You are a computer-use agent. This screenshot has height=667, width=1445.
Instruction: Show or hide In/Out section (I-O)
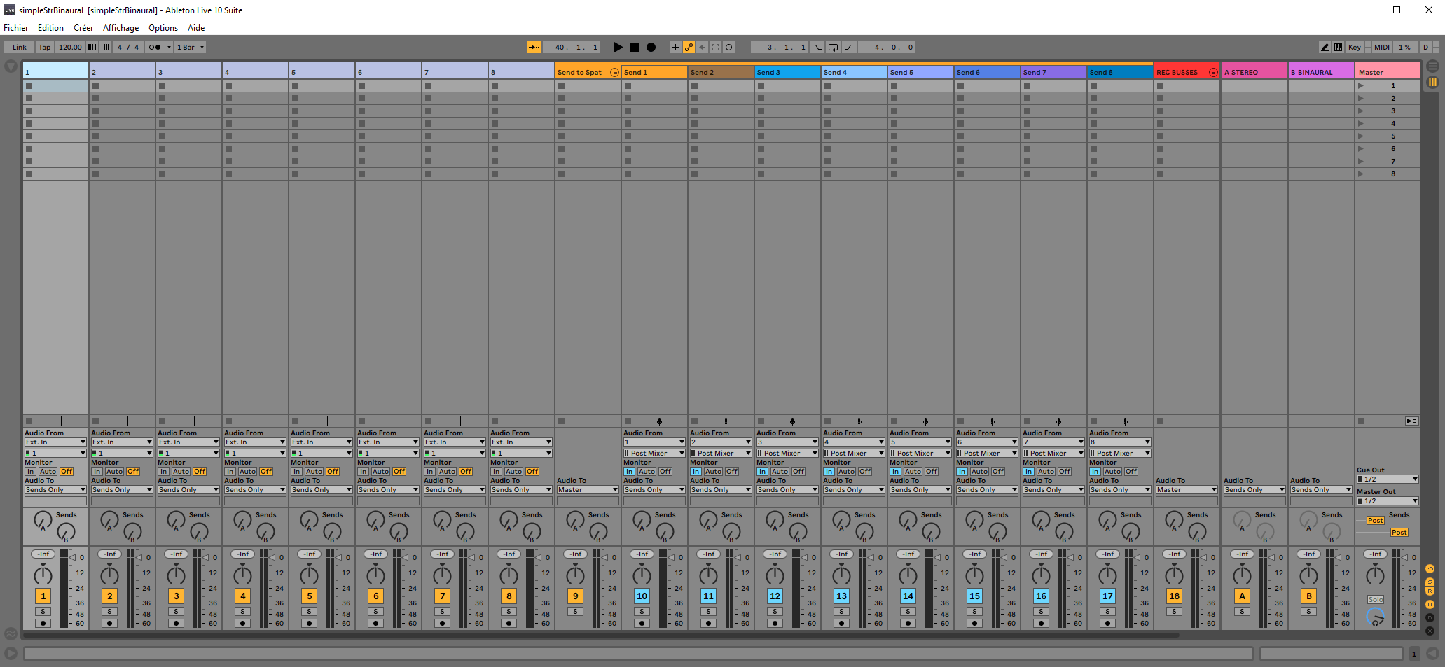[1430, 568]
